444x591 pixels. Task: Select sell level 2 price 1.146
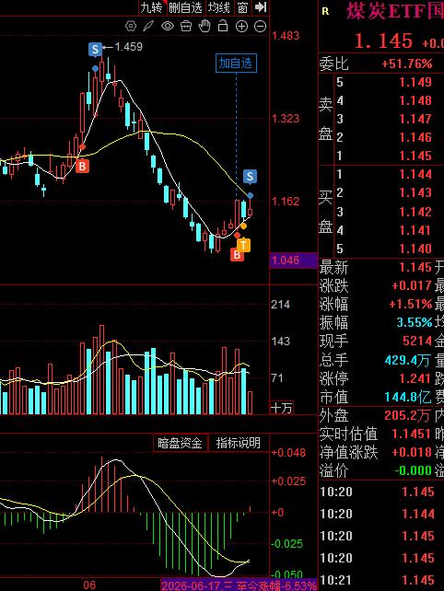(x=415, y=137)
